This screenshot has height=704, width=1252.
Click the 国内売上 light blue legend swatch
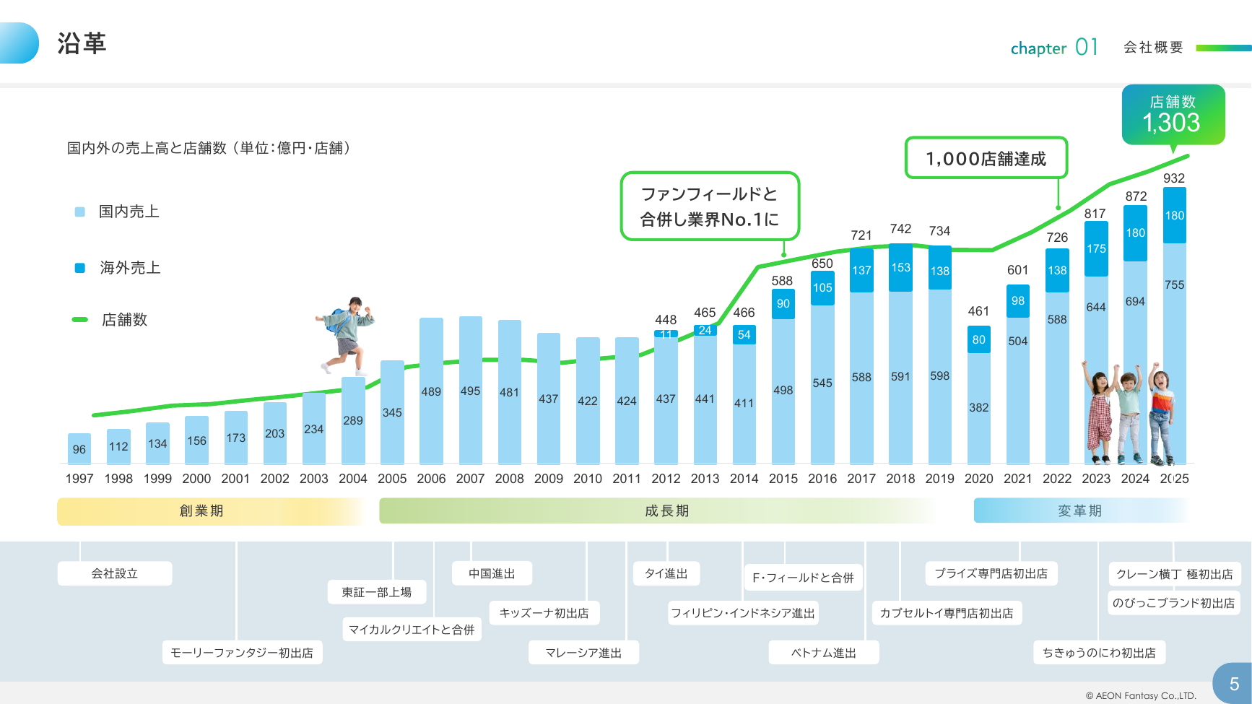[80, 212]
